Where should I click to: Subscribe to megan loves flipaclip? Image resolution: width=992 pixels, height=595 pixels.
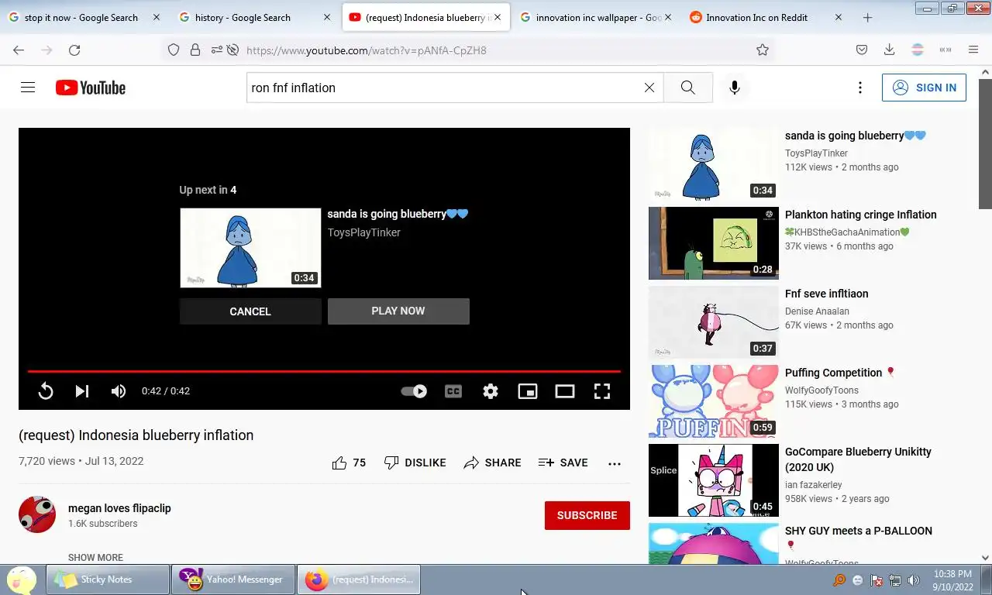[587, 515]
